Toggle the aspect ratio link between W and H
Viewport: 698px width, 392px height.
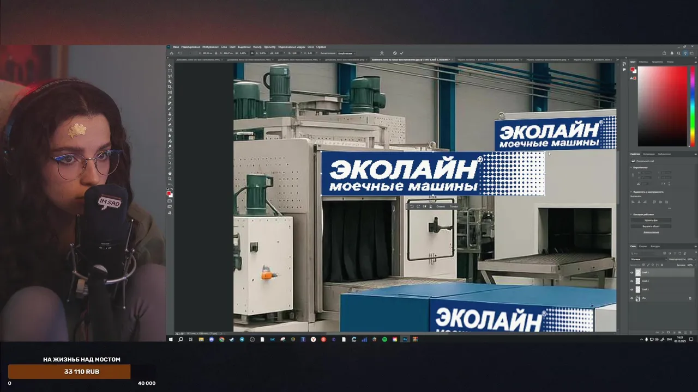click(x=252, y=53)
